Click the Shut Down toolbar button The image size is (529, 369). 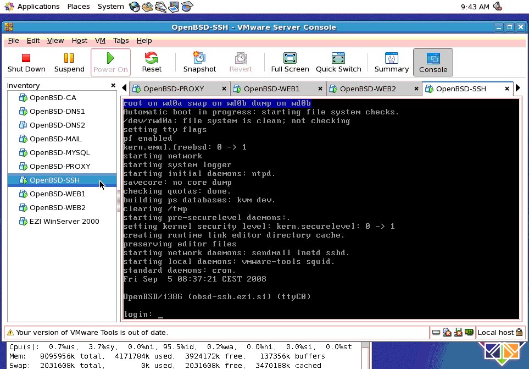pos(26,63)
